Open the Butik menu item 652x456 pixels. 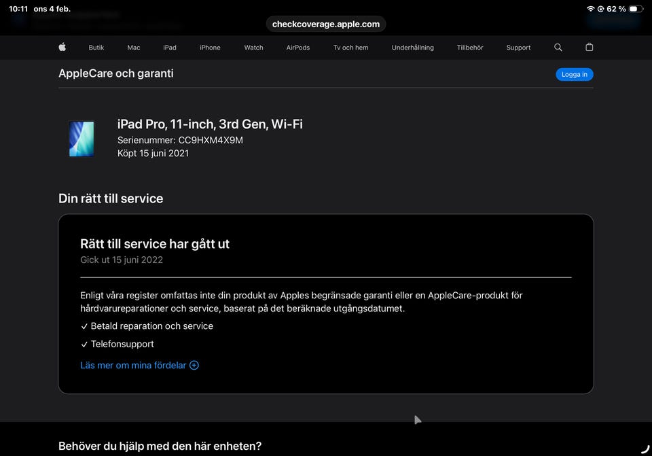point(96,48)
